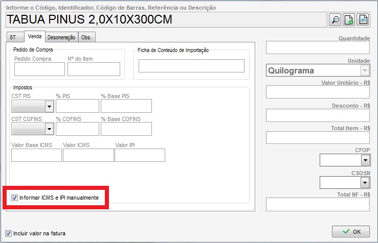378x243 pixels.
Task: Click the Pedido Compra text field
Action: pyautogui.click(x=39, y=69)
